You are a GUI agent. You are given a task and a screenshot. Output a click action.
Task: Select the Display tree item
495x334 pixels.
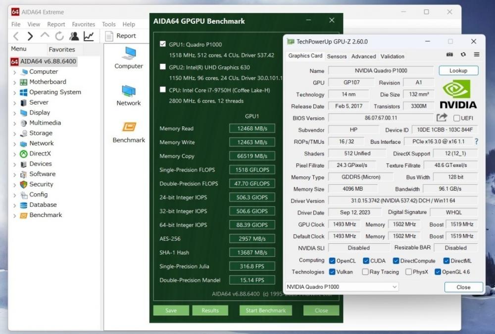[35, 112]
